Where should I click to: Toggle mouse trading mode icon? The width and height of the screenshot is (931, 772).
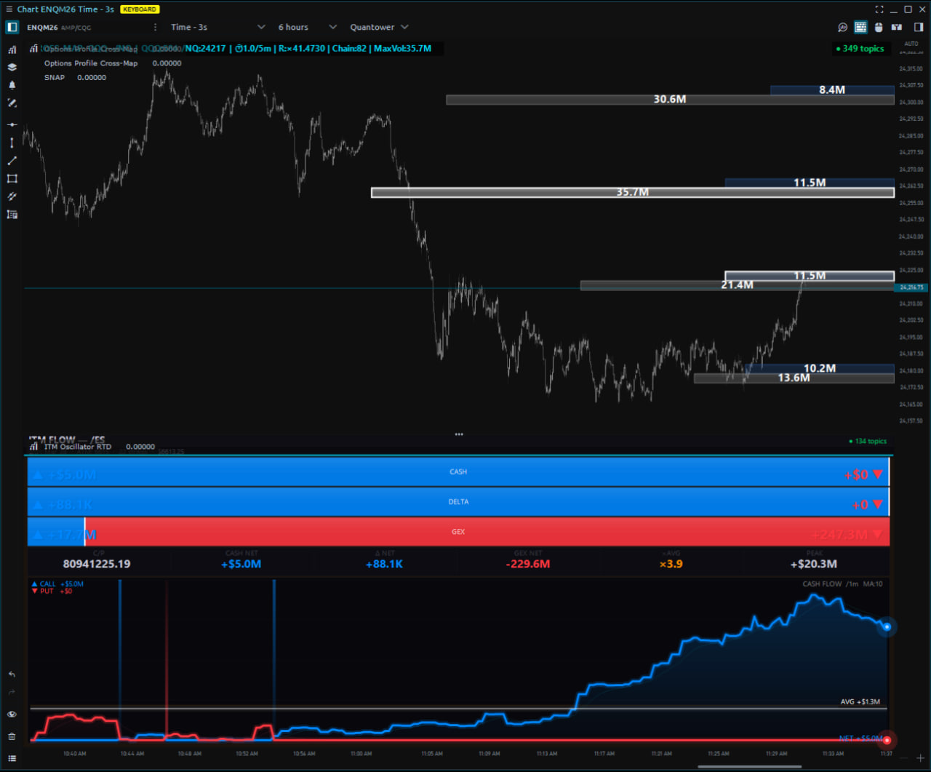[879, 28]
